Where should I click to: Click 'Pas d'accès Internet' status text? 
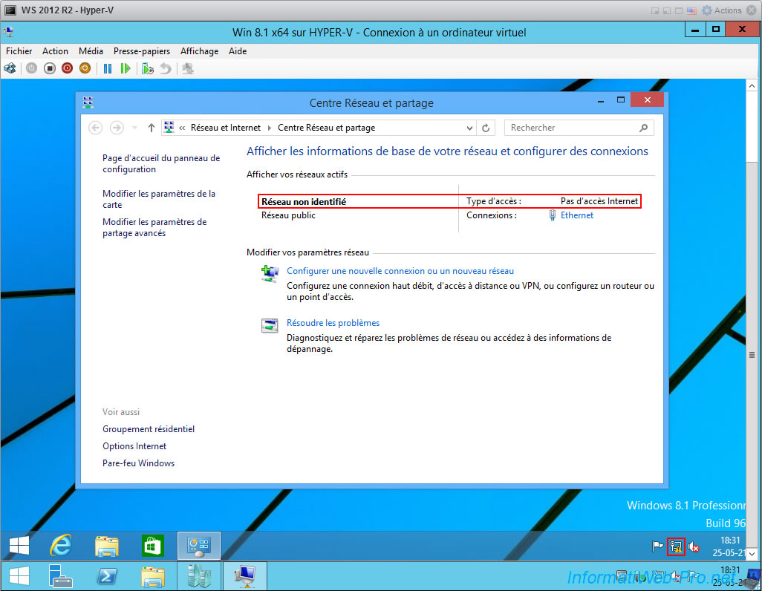(x=599, y=201)
